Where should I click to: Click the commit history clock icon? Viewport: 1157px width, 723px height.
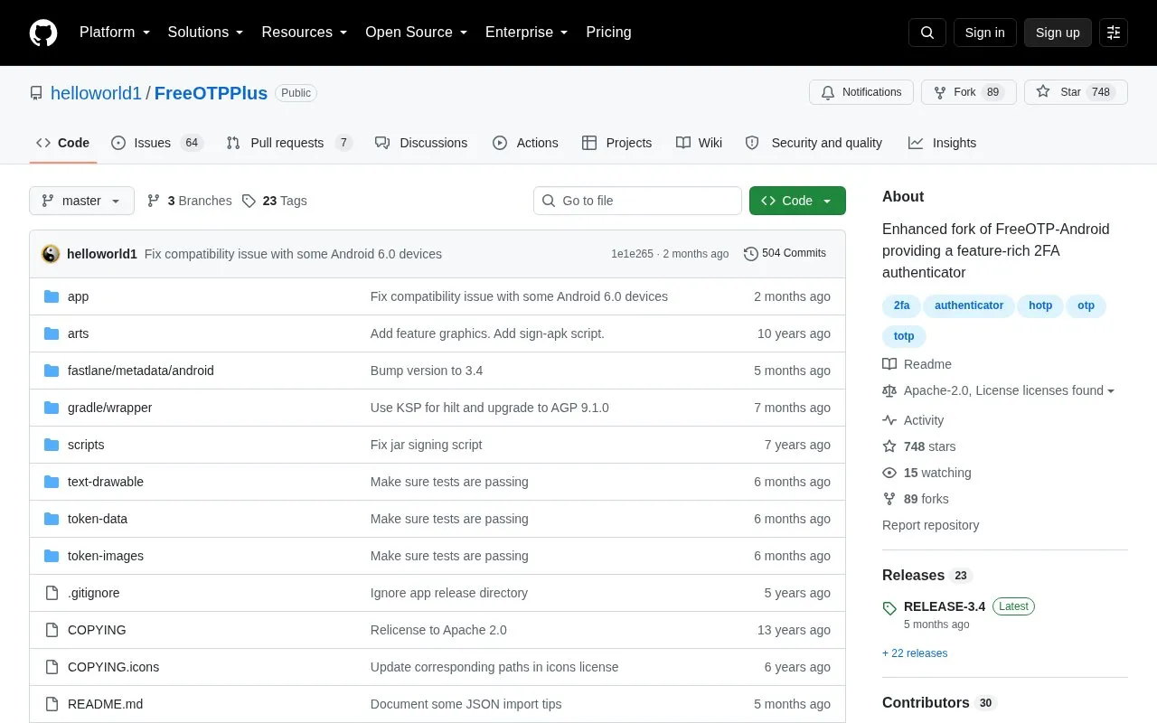(750, 254)
